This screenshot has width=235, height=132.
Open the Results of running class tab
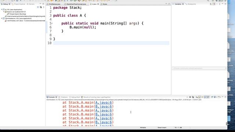[x=95, y=97]
